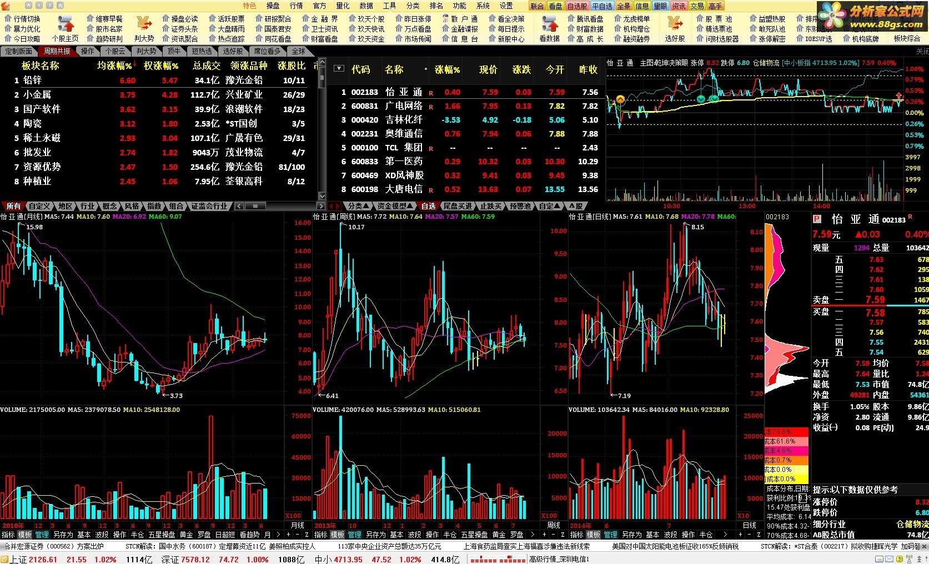Image resolution: width=929 pixels, height=564 pixels.
Task: Expand the 分类▲ tab menu
Action: click(358, 206)
